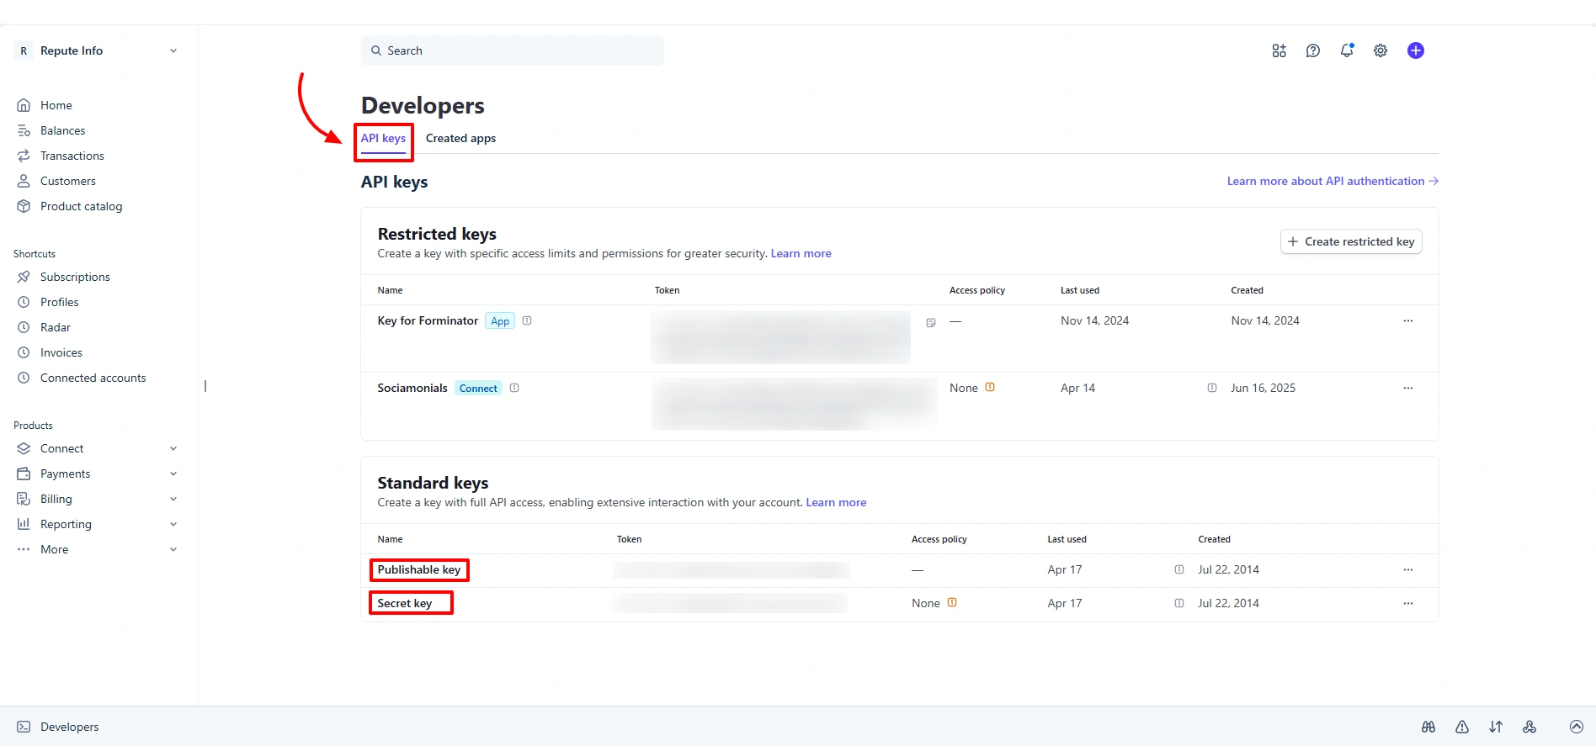Open more options for Sociamonials key
The width and height of the screenshot is (1596, 746).
point(1408,388)
